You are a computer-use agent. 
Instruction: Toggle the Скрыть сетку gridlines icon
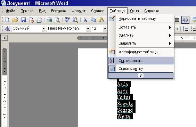pyautogui.click(x=112, y=69)
